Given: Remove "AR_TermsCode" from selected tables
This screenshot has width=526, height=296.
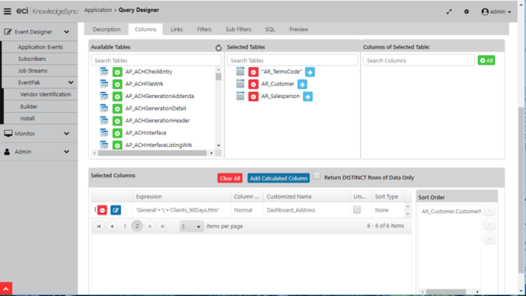Looking at the screenshot, I should [x=253, y=72].
